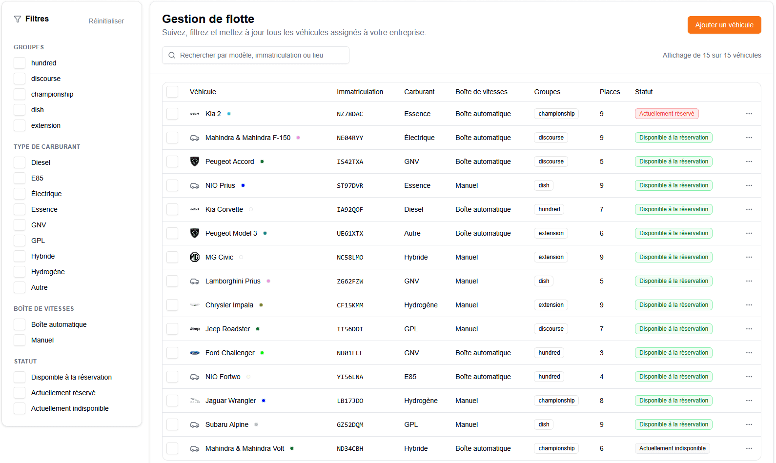The width and height of the screenshot is (776, 463).
Task: Click the Places column header
Action: pos(610,92)
